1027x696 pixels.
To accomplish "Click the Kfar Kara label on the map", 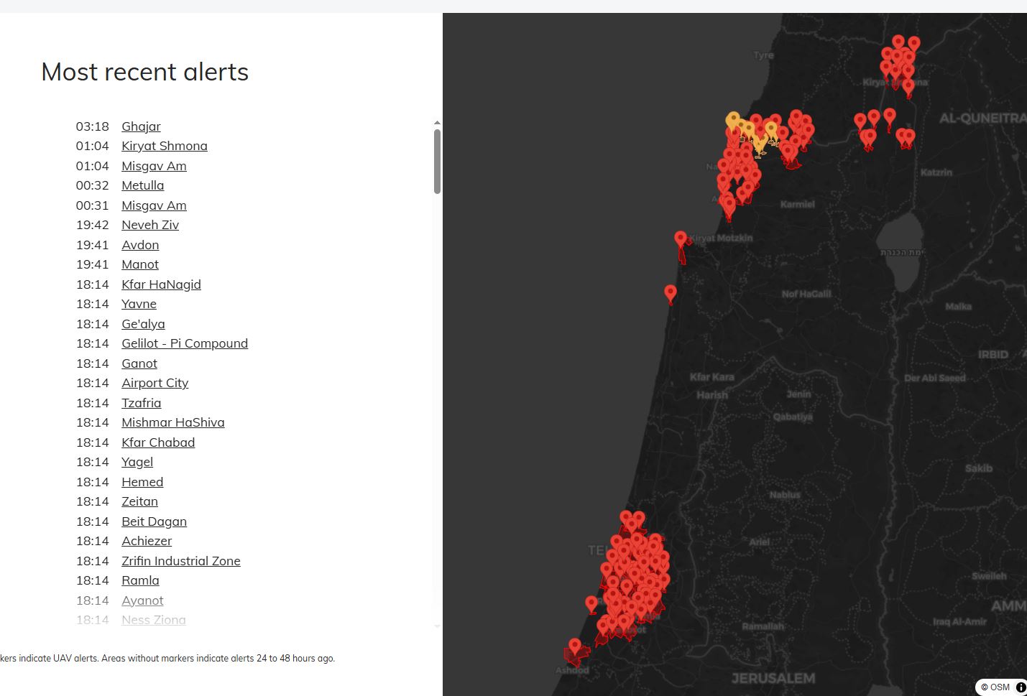I will point(712,376).
